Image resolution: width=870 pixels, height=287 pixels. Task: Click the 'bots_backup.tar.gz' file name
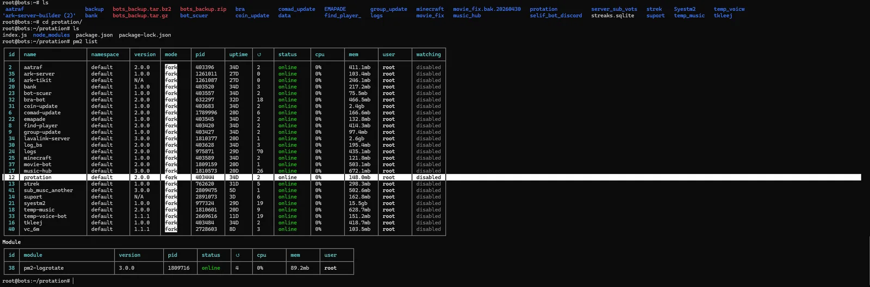tap(140, 16)
